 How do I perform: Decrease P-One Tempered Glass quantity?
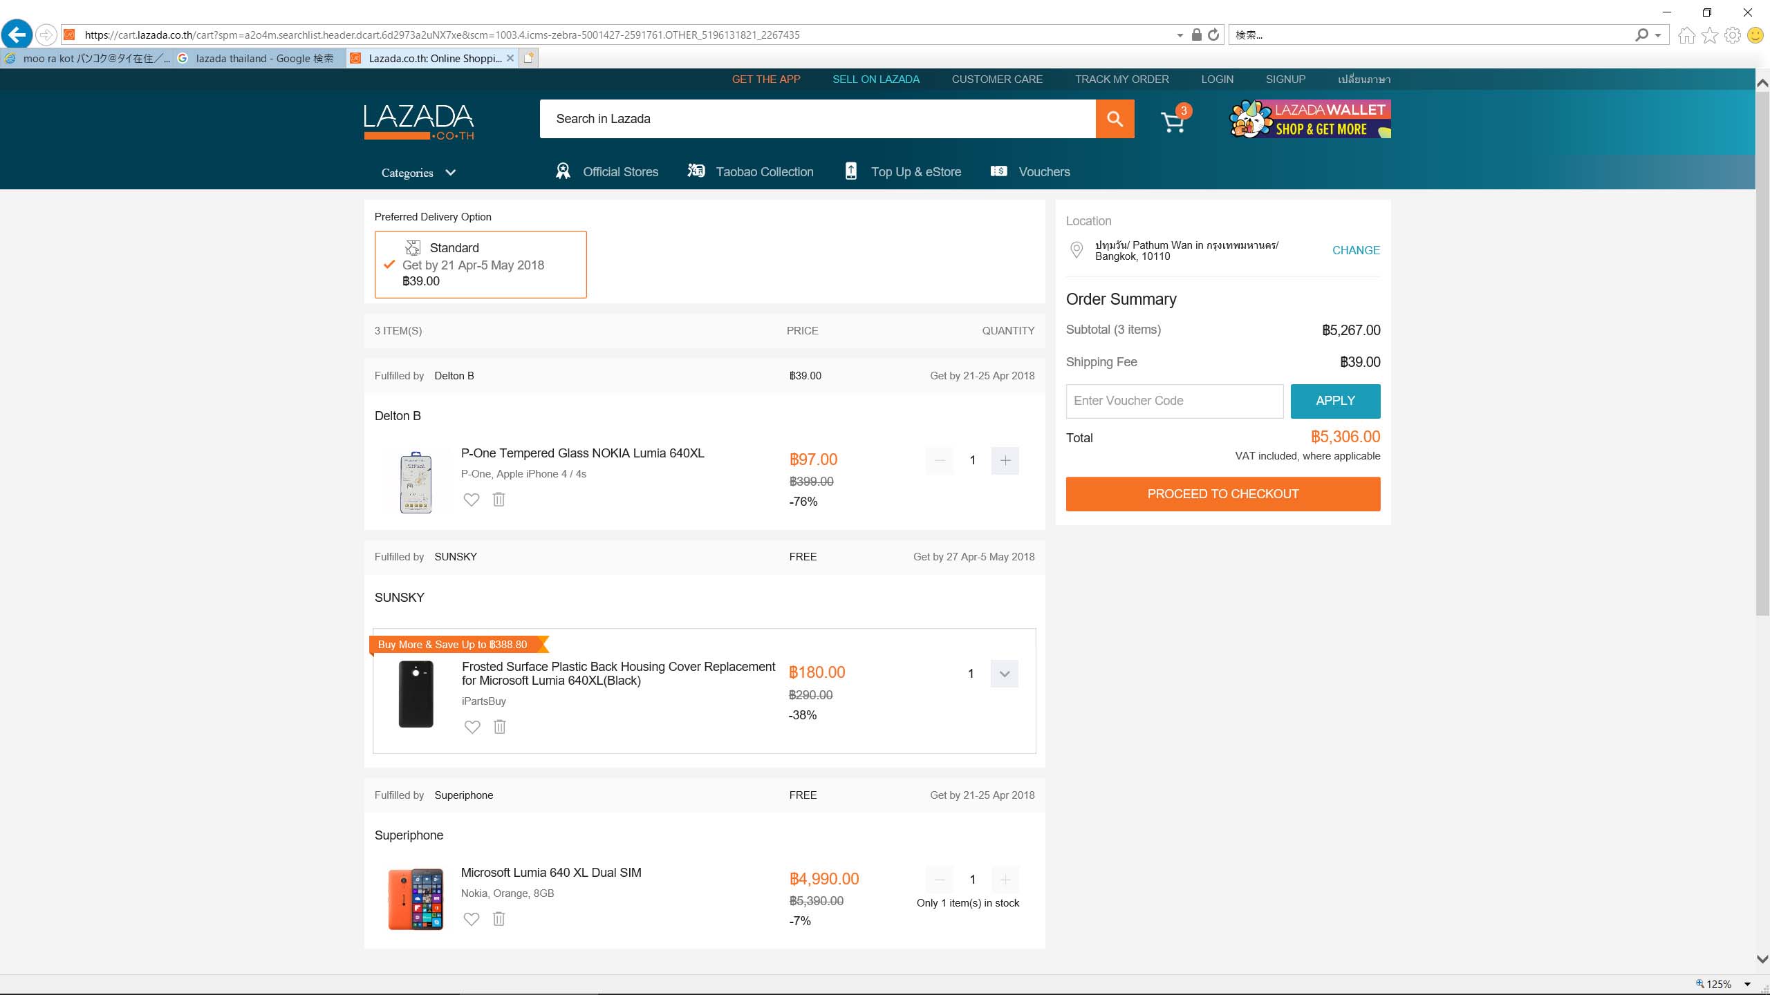[x=940, y=461]
